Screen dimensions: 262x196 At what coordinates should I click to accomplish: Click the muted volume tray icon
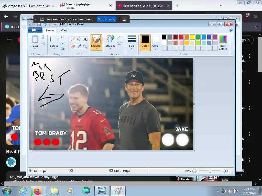tap(230, 191)
